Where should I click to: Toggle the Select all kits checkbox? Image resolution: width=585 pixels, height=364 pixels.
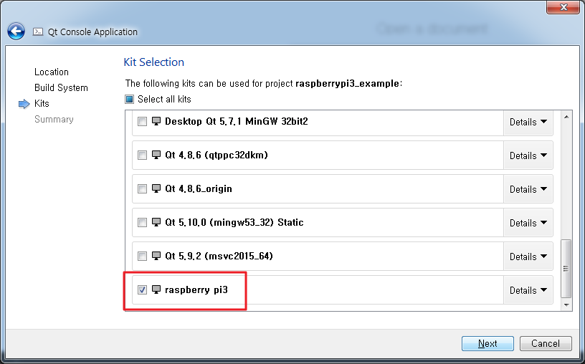[130, 100]
